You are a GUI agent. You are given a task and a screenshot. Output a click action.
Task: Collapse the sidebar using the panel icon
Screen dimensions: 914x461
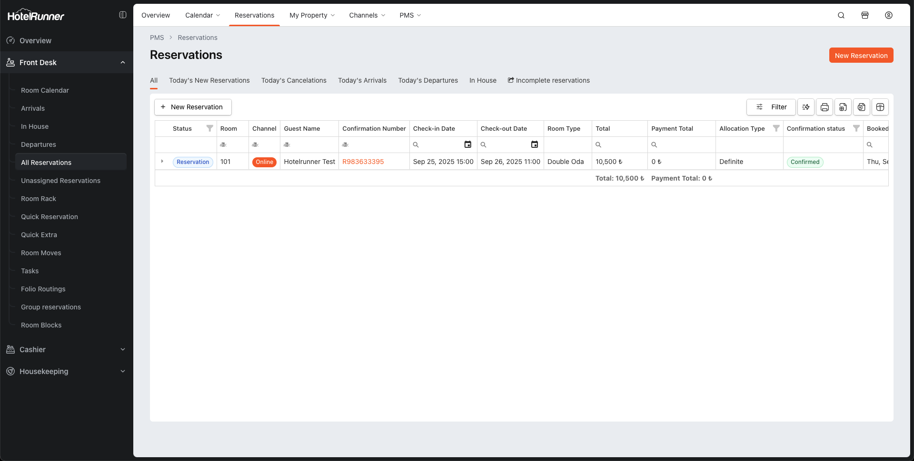click(x=123, y=15)
